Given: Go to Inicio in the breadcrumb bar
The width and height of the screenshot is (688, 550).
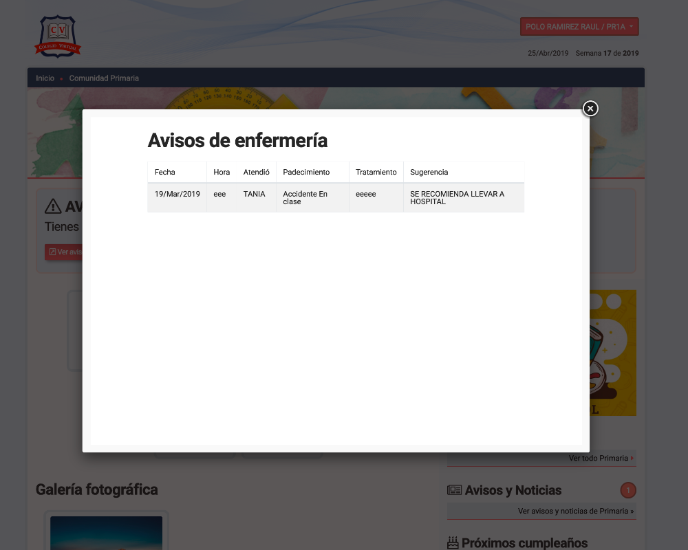Looking at the screenshot, I should click(x=45, y=78).
